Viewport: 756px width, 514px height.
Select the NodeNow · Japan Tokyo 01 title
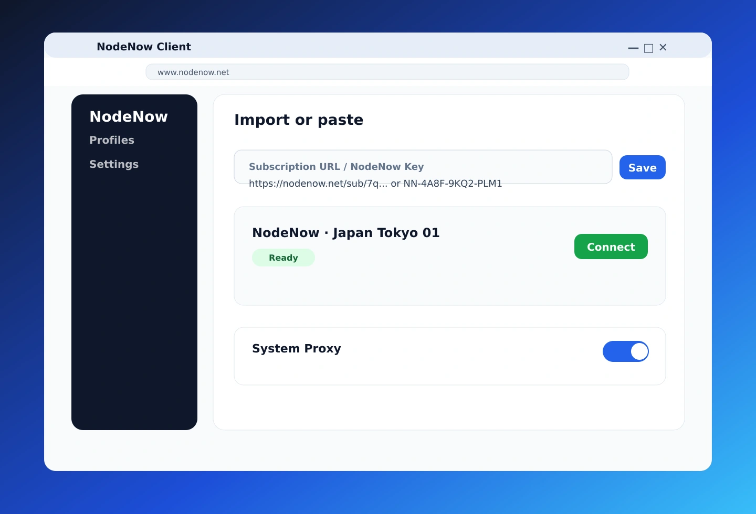point(345,233)
